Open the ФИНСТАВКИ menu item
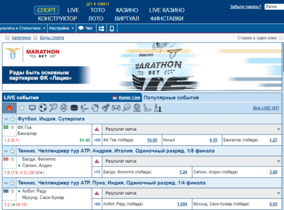This screenshot has width=284, height=210. coord(167,18)
